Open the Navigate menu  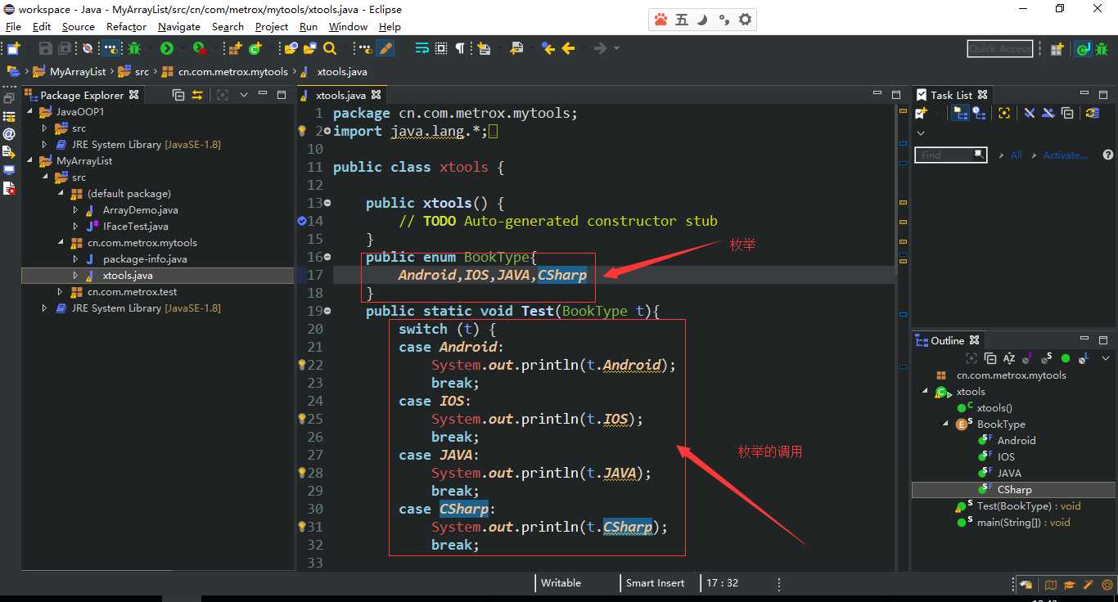pos(179,26)
